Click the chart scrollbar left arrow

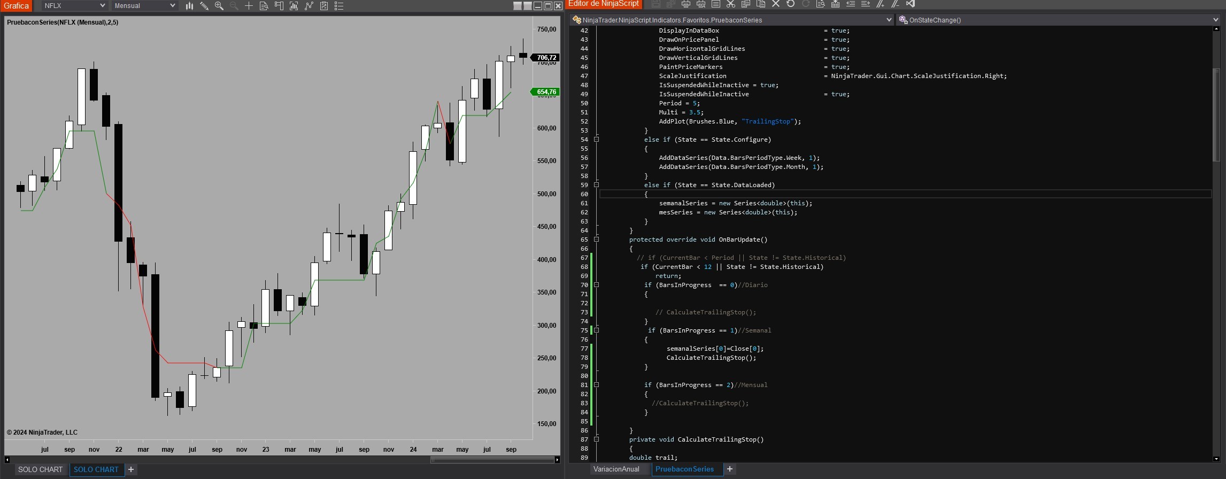coord(7,459)
